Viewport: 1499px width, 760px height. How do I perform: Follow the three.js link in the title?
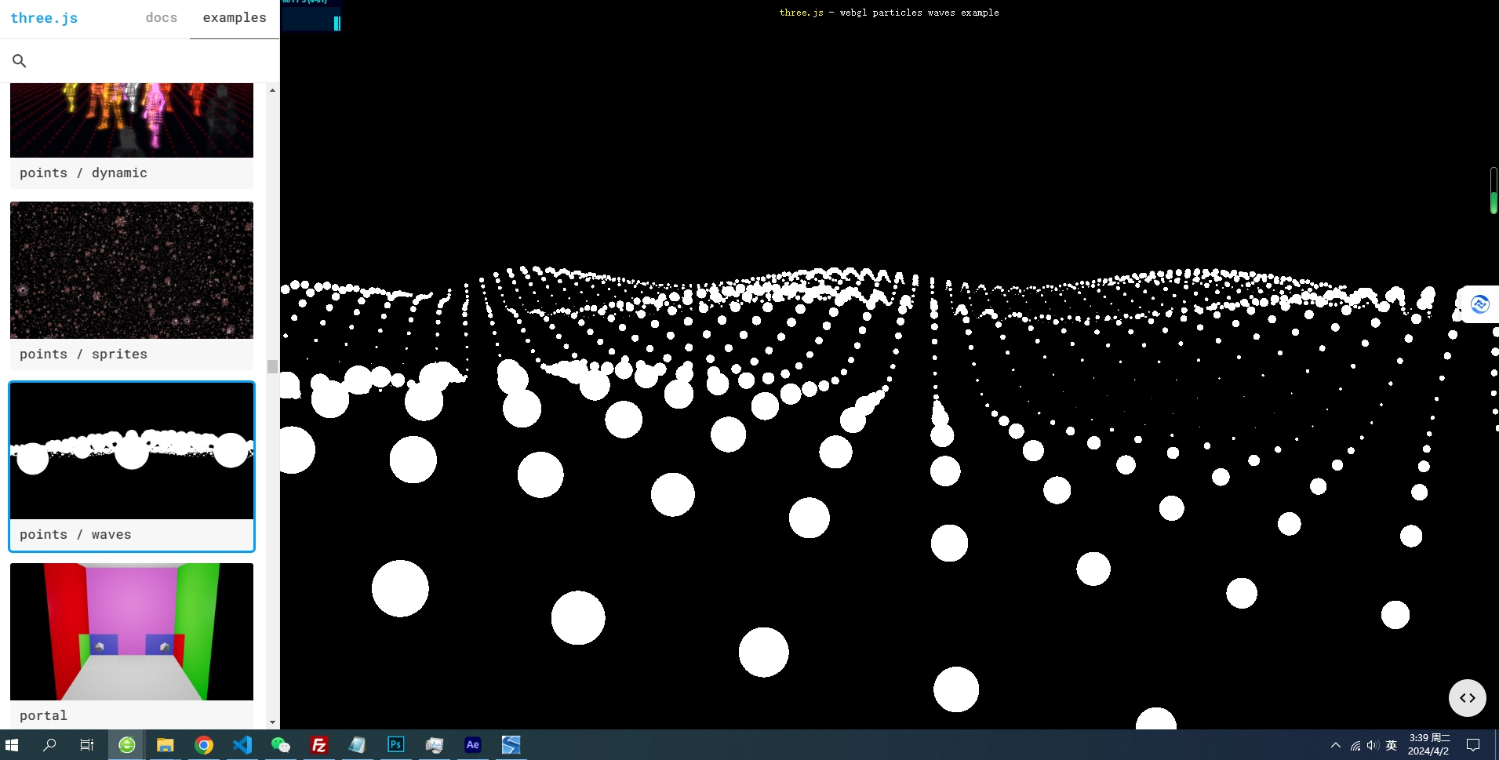tap(801, 13)
